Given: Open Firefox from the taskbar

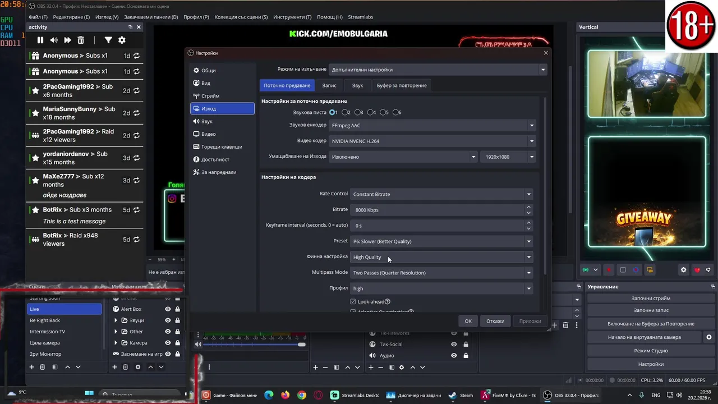Looking at the screenshot, I should tap(286, 395).
